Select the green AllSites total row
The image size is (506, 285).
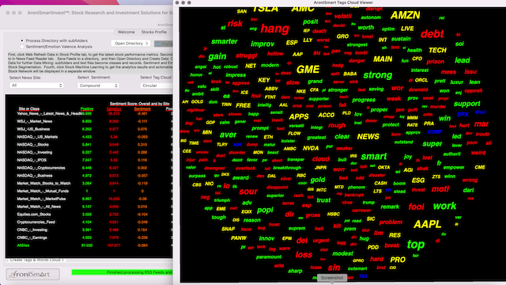[x=23, y=245]
